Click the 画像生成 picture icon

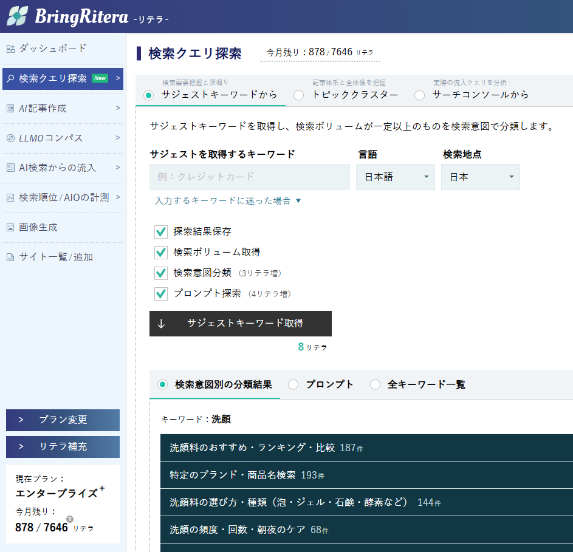pyautogui.click(x=10, y=228)
